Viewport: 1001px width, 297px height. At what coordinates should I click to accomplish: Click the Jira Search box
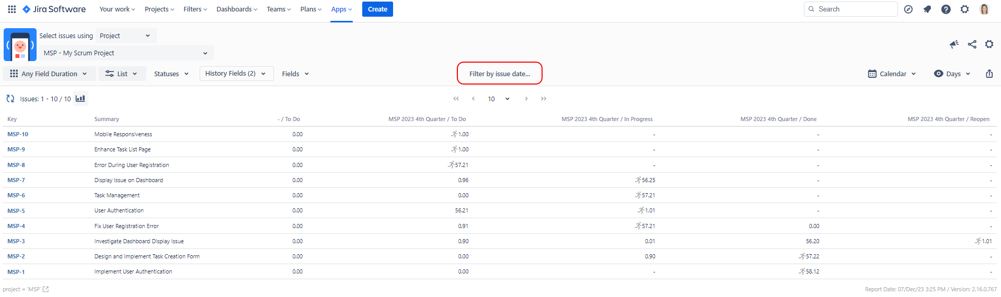850,9
